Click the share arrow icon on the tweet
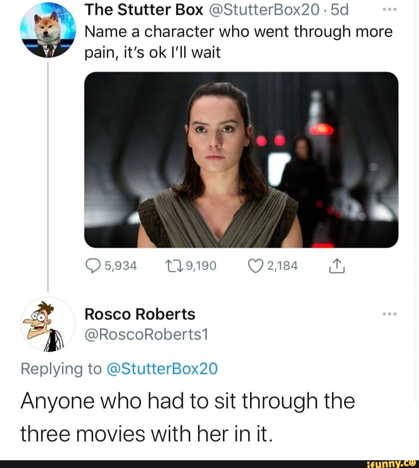The height and width of the screenshot is (468, 419). (x=337, y=265)
